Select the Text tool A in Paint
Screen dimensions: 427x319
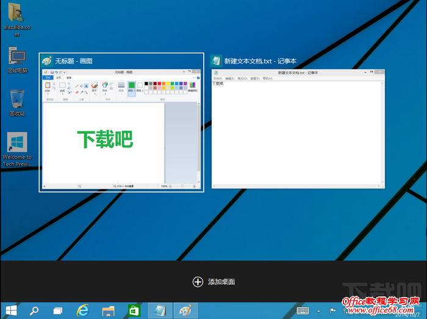86,86
